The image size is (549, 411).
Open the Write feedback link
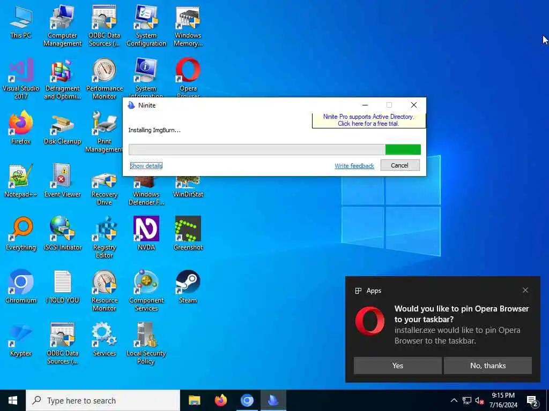click(354, 166)
